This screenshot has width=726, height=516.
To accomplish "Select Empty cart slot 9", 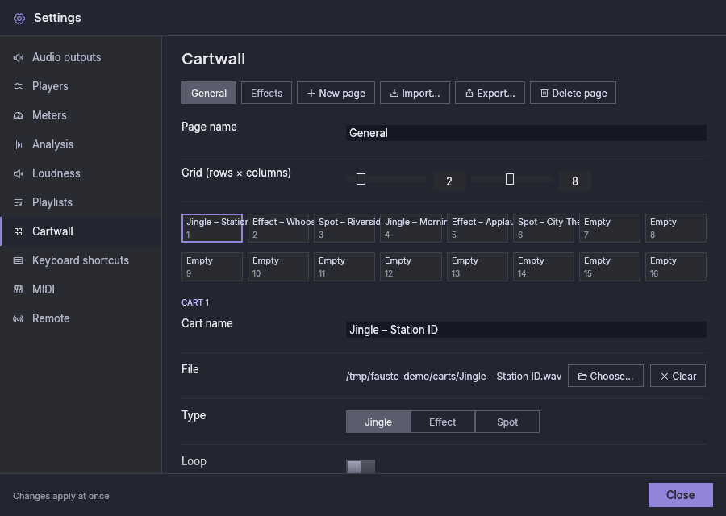I will coord(212,267).
